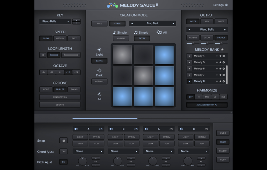Decrease section C pitch stepper
Viewport: 267px width, 170px height.
coord(201,165)
